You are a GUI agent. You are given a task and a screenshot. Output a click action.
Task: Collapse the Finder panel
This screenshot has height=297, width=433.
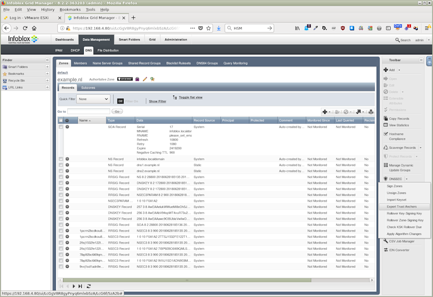click(x=47, y=60)
